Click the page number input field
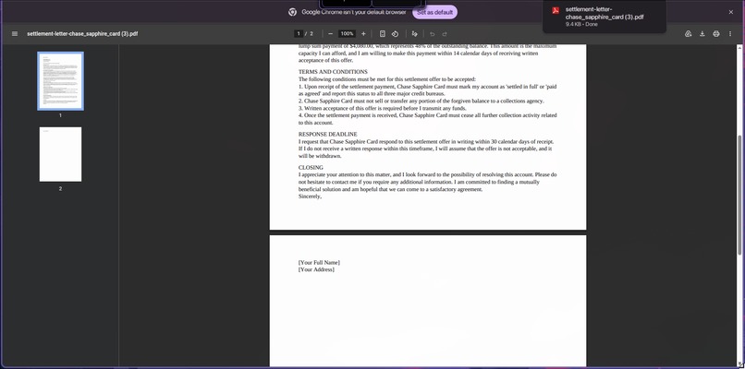Viewport: 745px width, 369px height. click(299, 34)
